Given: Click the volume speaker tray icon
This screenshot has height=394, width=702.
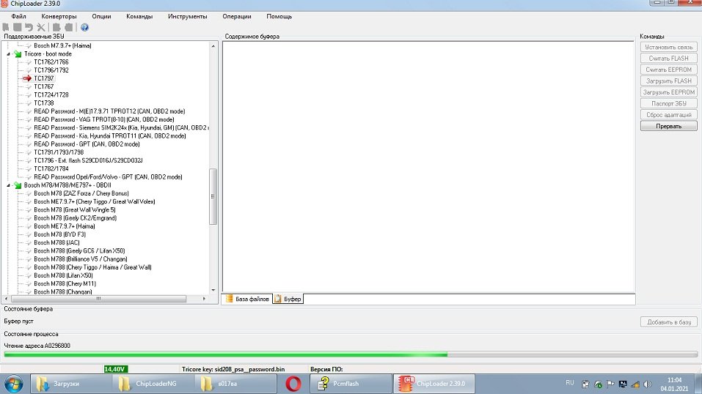Looking at the screenshot, I should (646, 383).
